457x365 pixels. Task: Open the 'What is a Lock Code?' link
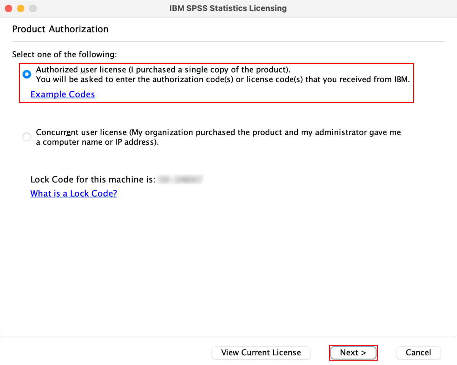74,194
